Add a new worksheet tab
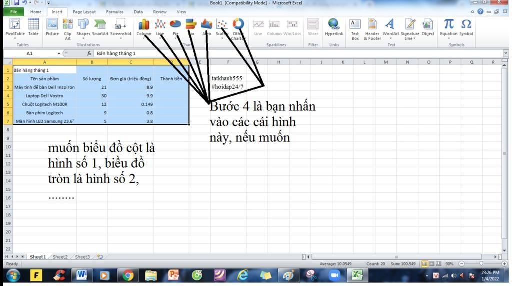512x286 pixels. coord(100,257)
